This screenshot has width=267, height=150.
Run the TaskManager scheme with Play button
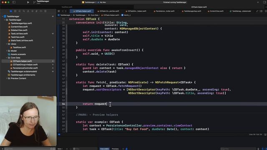tap(28, 2)
